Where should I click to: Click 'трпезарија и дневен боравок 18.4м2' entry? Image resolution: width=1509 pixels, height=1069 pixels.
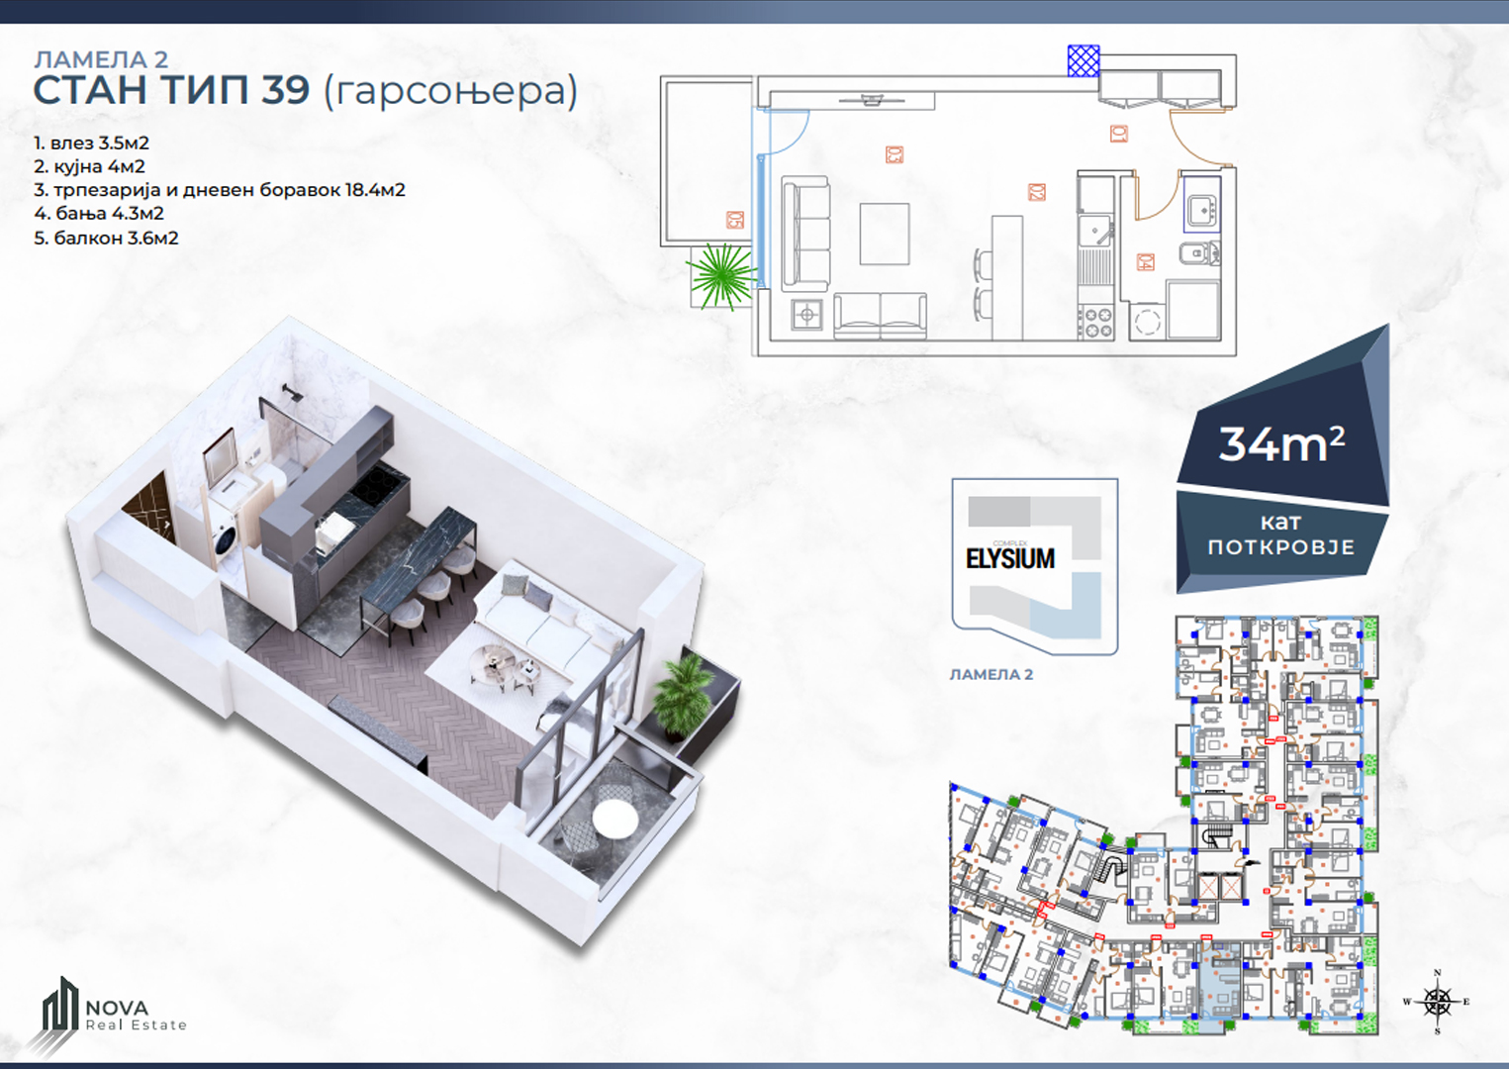[x=219, y=190]
